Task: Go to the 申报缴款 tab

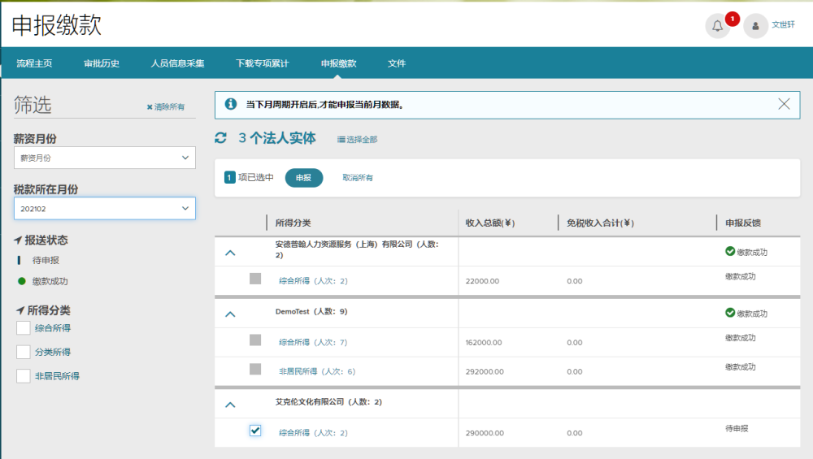Action: pos(338,63)
